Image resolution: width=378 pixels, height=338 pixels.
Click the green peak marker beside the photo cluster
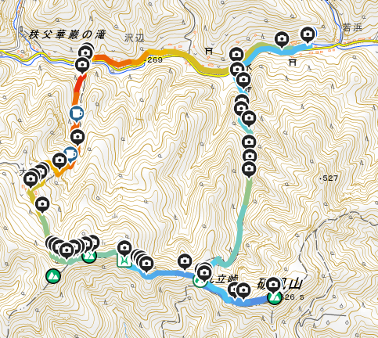89,256
